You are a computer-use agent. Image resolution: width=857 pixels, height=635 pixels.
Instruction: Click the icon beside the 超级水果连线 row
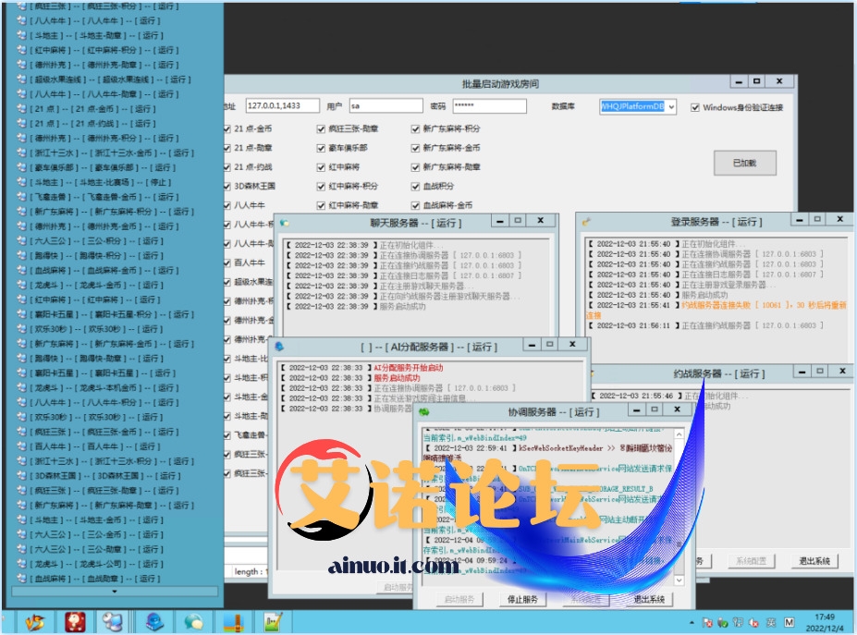pos(21,79)
